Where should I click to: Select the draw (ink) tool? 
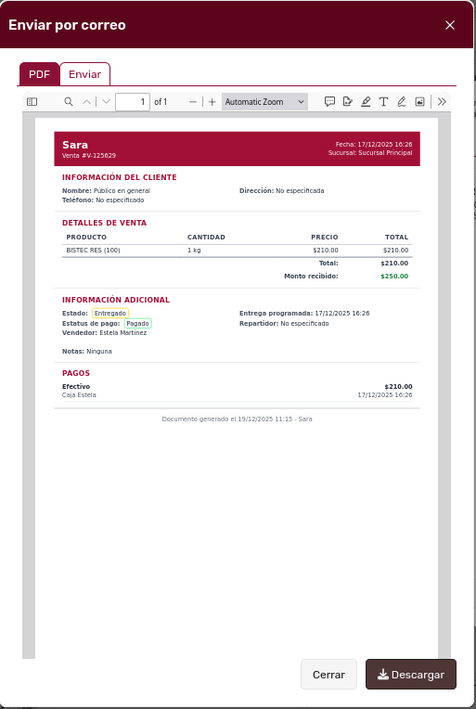tap(402, 102)
